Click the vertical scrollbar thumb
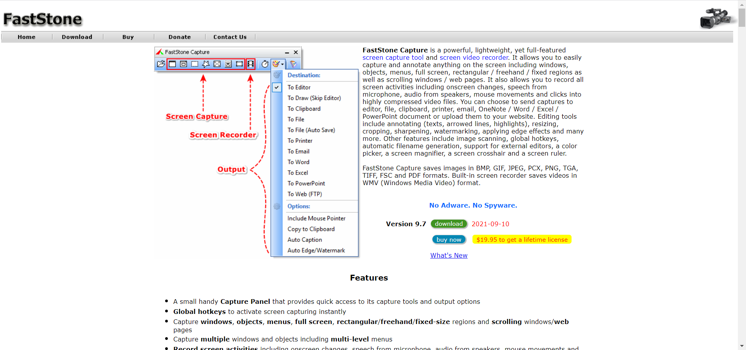Image resolution: width=746 pixels, height=350 pixels. (x=742, y=17)
